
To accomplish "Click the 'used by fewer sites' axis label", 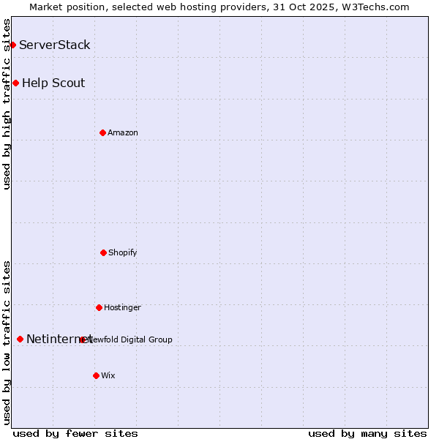I will [x=75, y=433].
